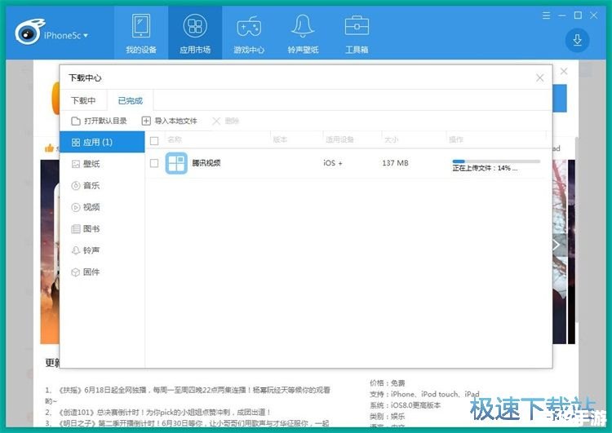Click the upload progress bar at 14%
612x433 pixels.
click(496, 161)
